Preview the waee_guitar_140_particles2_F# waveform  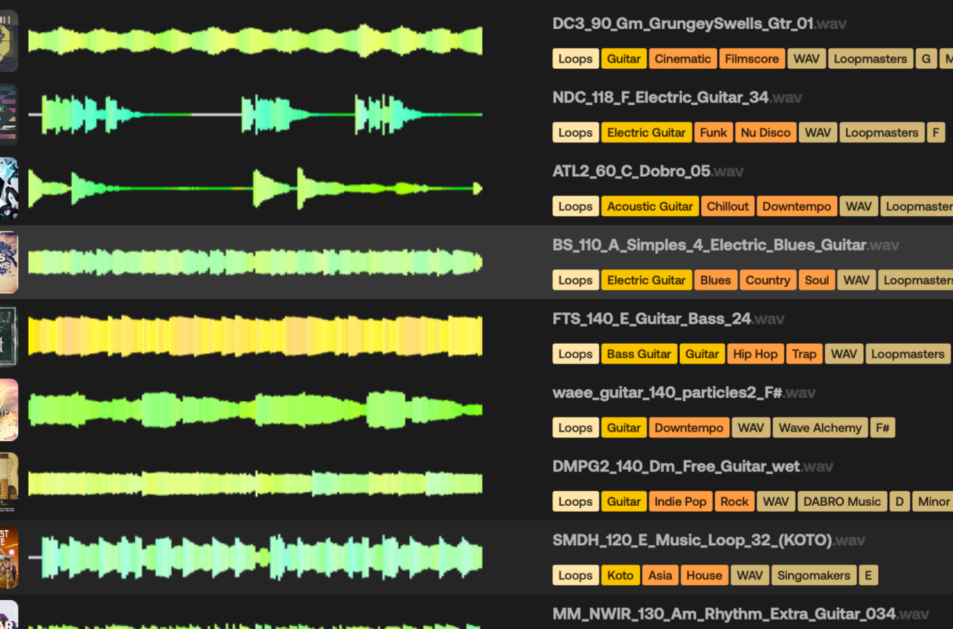pyautogui.click(x=254, y=410)
